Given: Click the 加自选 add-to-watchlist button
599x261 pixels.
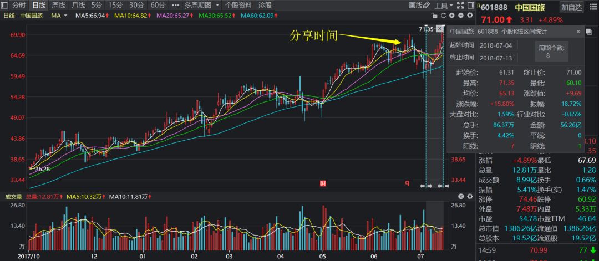Looking at the screenshot, I should coord(571,7).
